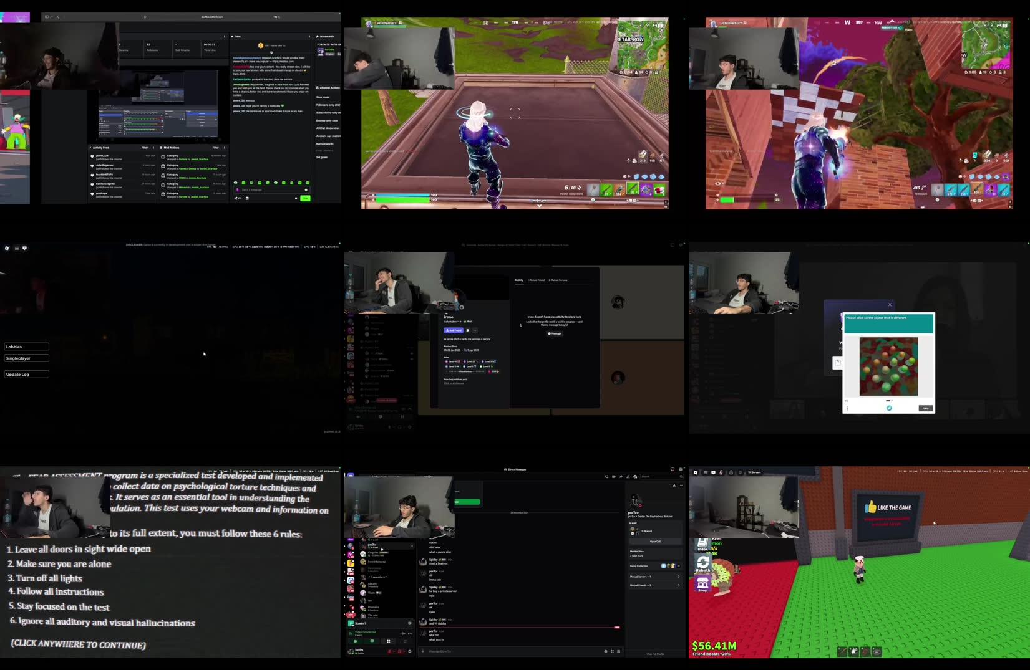Open the Filter dropdown in the Activity Feed
This screenshot has width=1030, height=670.
(144, 149)
